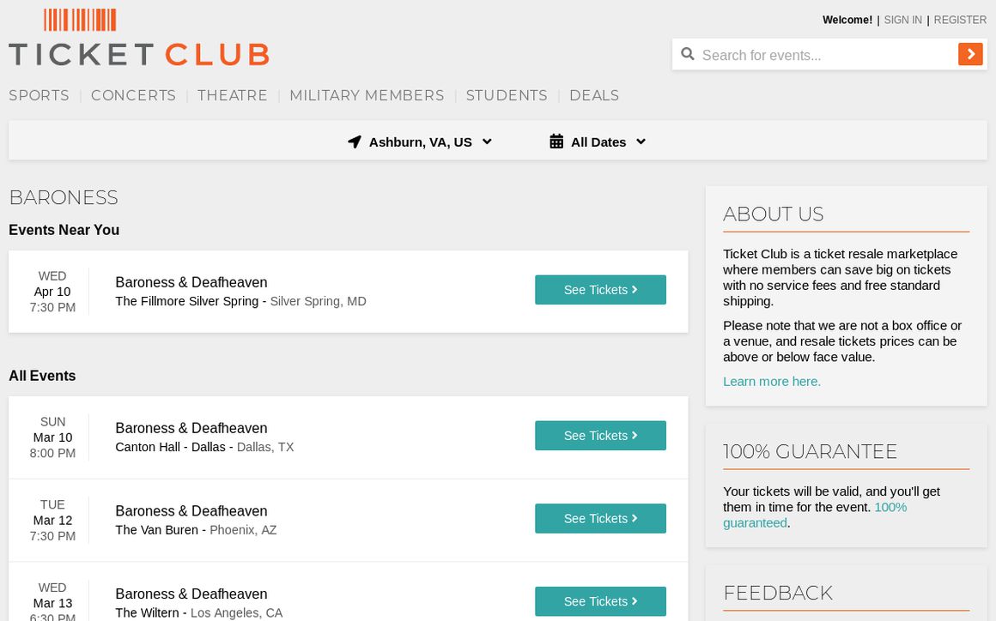Click the calendar icon beside All Dates
The width and height of the screenshot is (996, 621).
tap(556, 142)
